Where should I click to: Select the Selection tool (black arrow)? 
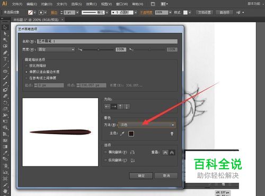point(5,27)
